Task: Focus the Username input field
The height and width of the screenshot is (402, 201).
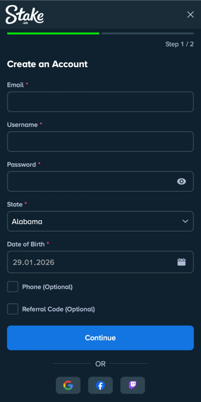Action: pos(100,142)
